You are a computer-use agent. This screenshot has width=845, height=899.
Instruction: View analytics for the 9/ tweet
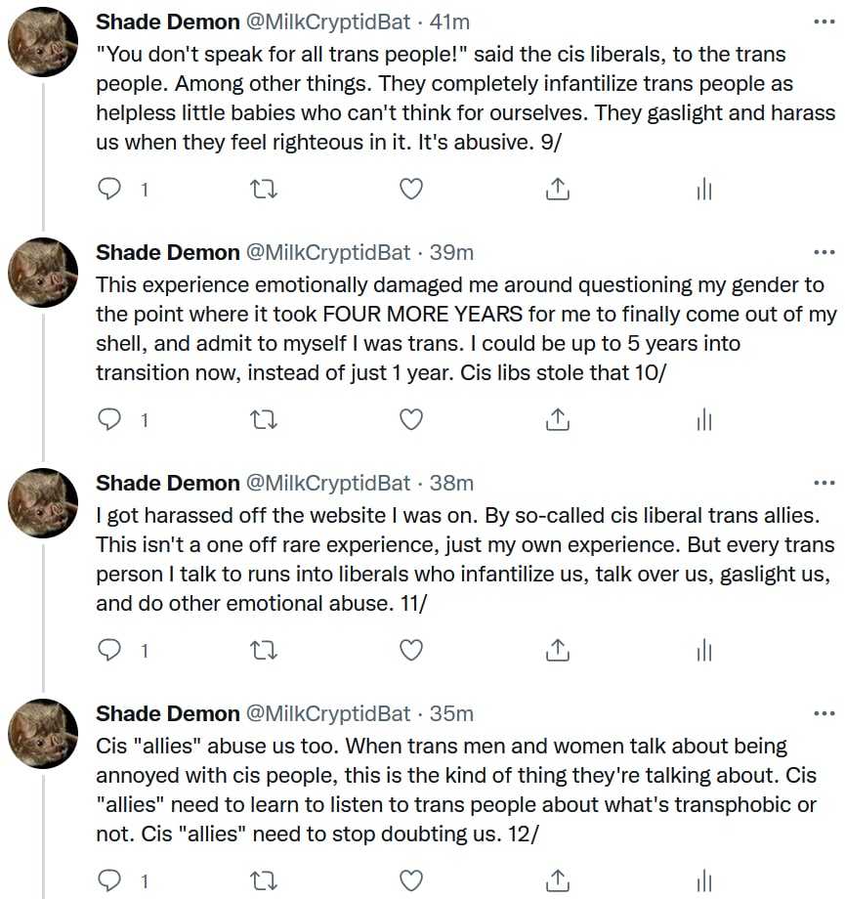click(x=703, y=190)
